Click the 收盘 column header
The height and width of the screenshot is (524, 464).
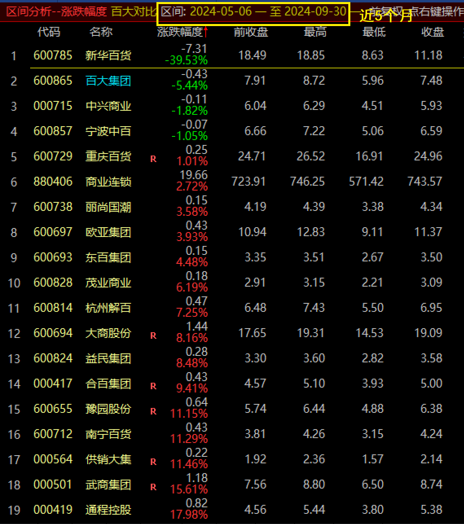(433, 32)
